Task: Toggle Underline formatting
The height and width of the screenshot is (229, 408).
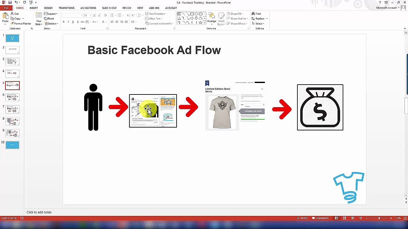Action: point(73,22)
